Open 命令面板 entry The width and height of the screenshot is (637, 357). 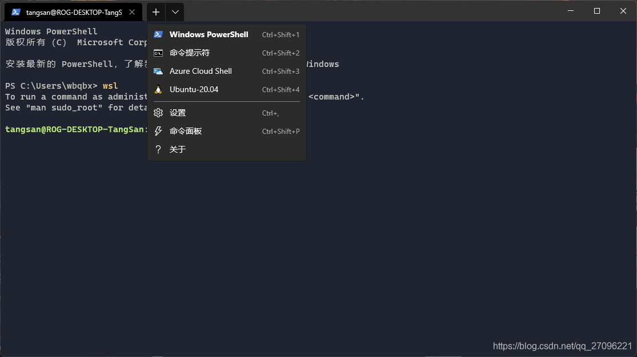[227, 132]
